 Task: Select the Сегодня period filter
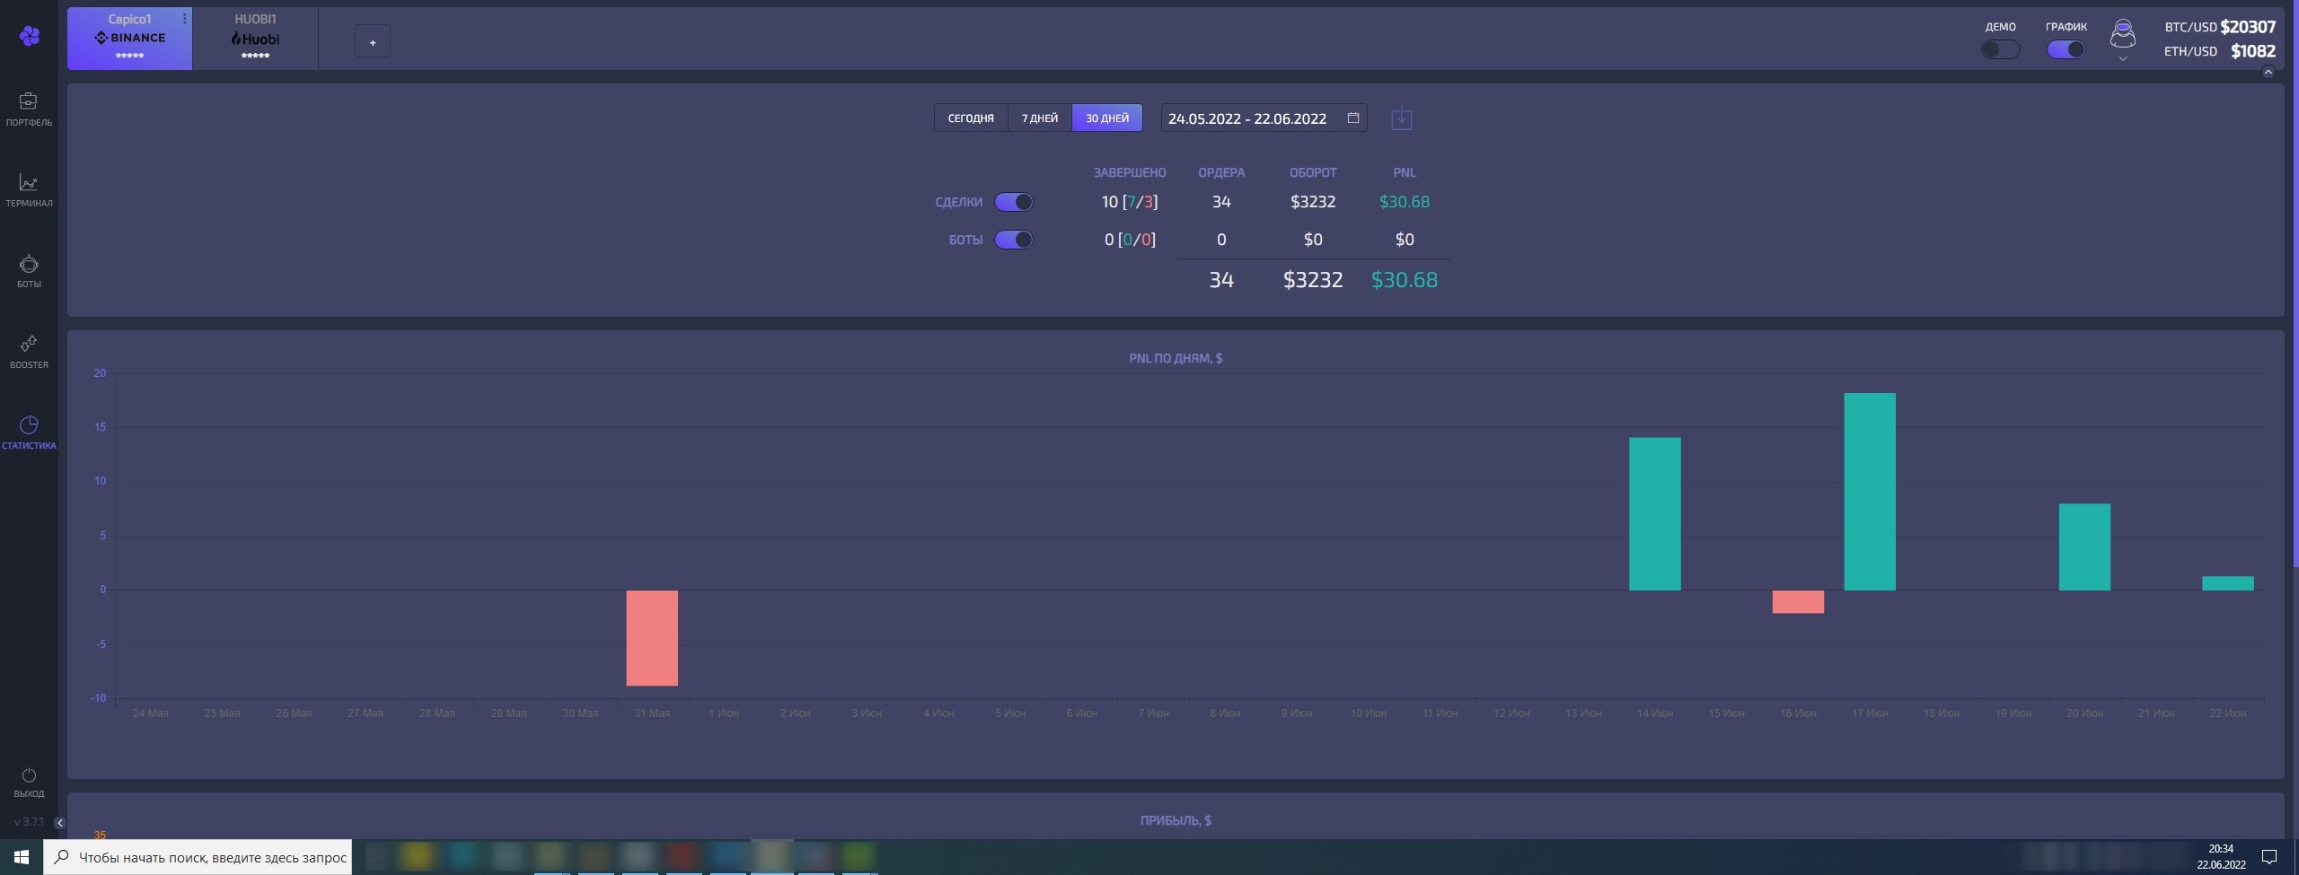click(971, 118)
